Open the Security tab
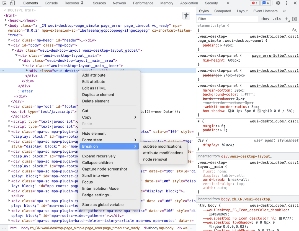Image resolution: width=299 pixels, height=231 pixels. pos(211,3)
